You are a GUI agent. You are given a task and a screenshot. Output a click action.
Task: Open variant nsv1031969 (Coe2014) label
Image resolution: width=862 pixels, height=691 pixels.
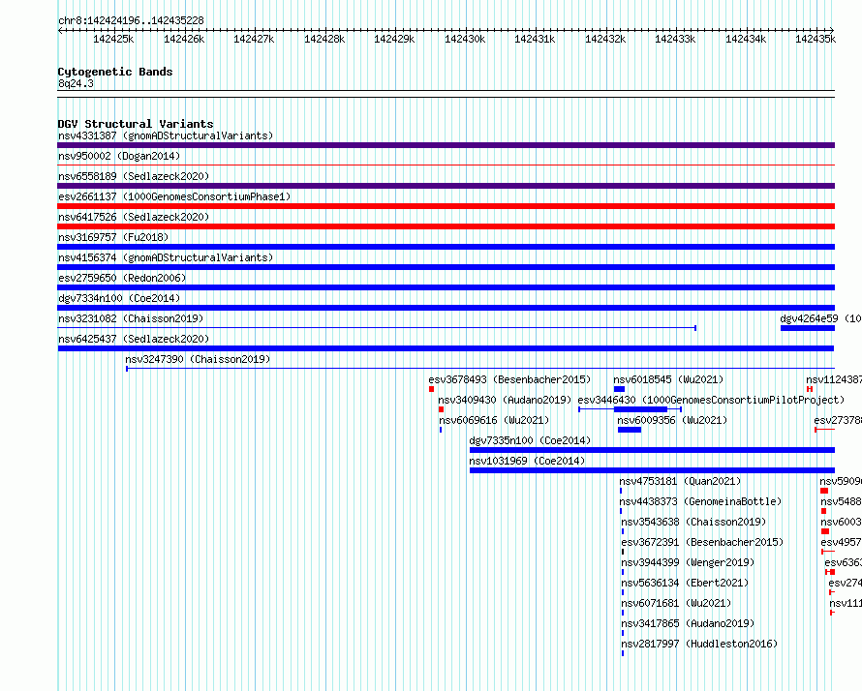[x=527, y=461]
